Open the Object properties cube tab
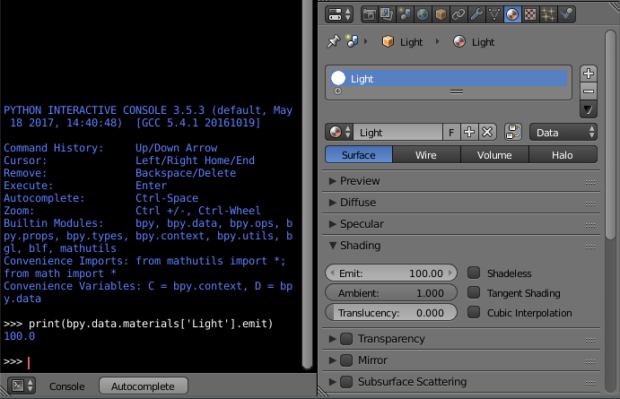Viewport: 620px width, 399px height. [x=441, y=14]
